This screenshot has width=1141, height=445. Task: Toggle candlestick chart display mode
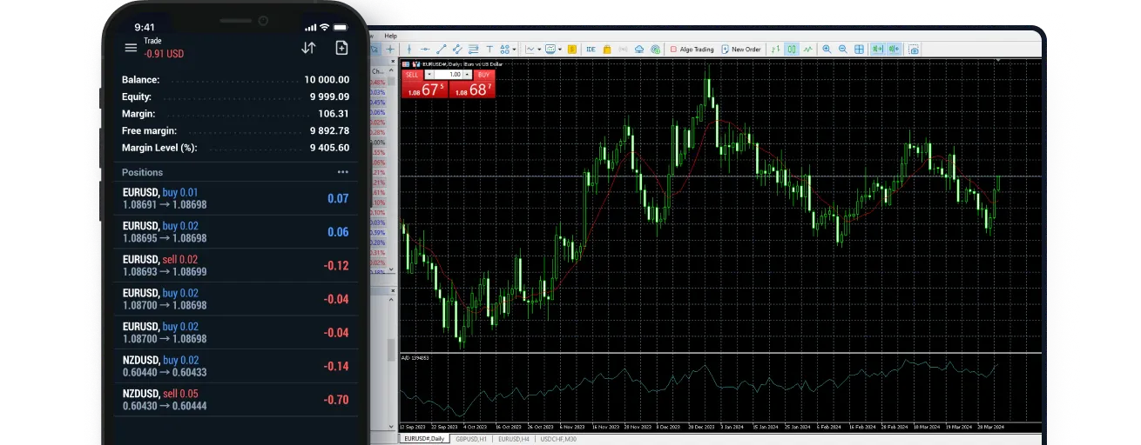(x=791, y=50)
